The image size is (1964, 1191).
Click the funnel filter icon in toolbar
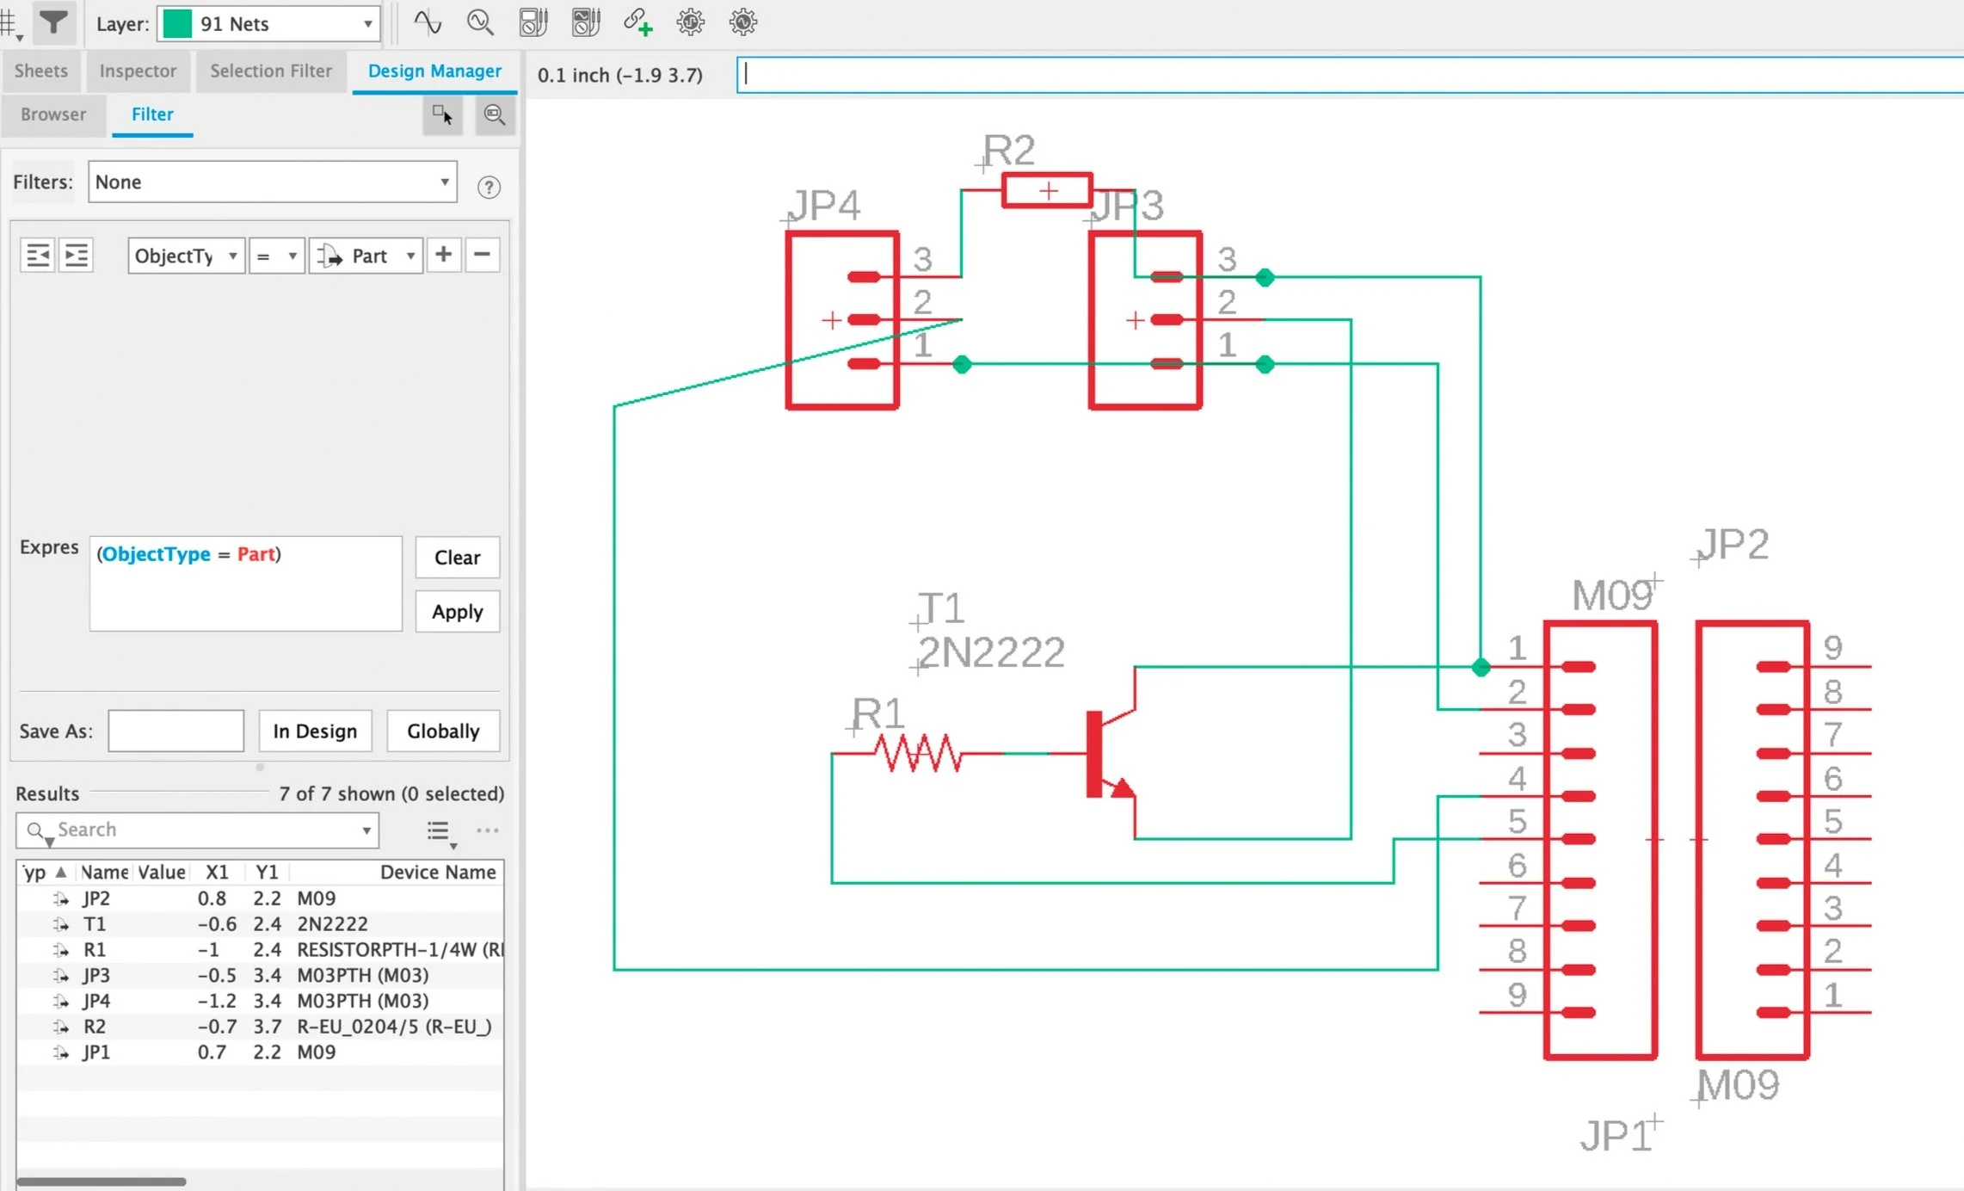pos(53,22)
